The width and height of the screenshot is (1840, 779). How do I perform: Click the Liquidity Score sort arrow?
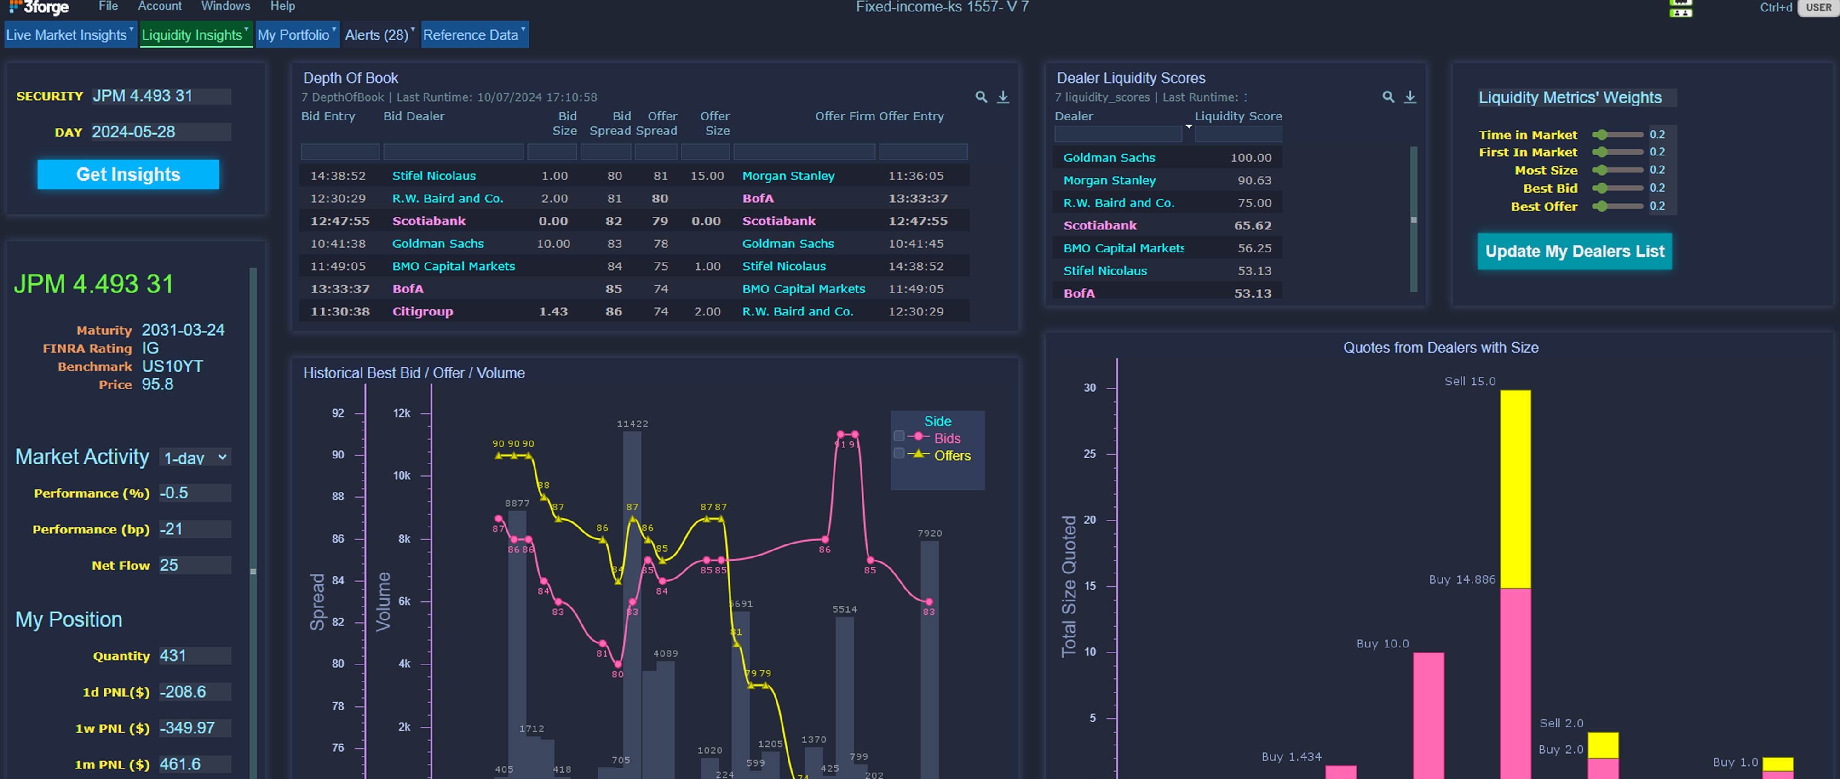pos(1189,126)
